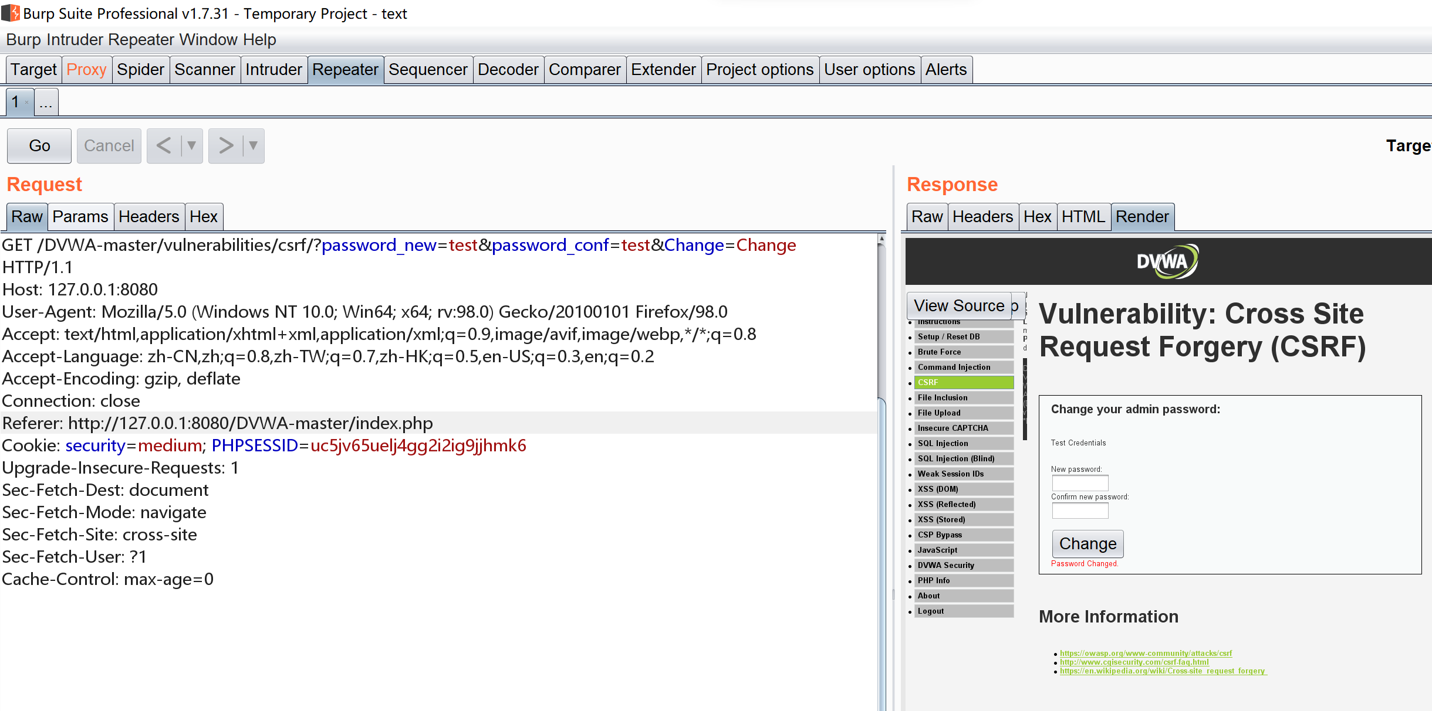Viewport: 1432px width, 711px height.
Task: Go forward to next request with > arrow
Action: [x=226, y=145]
